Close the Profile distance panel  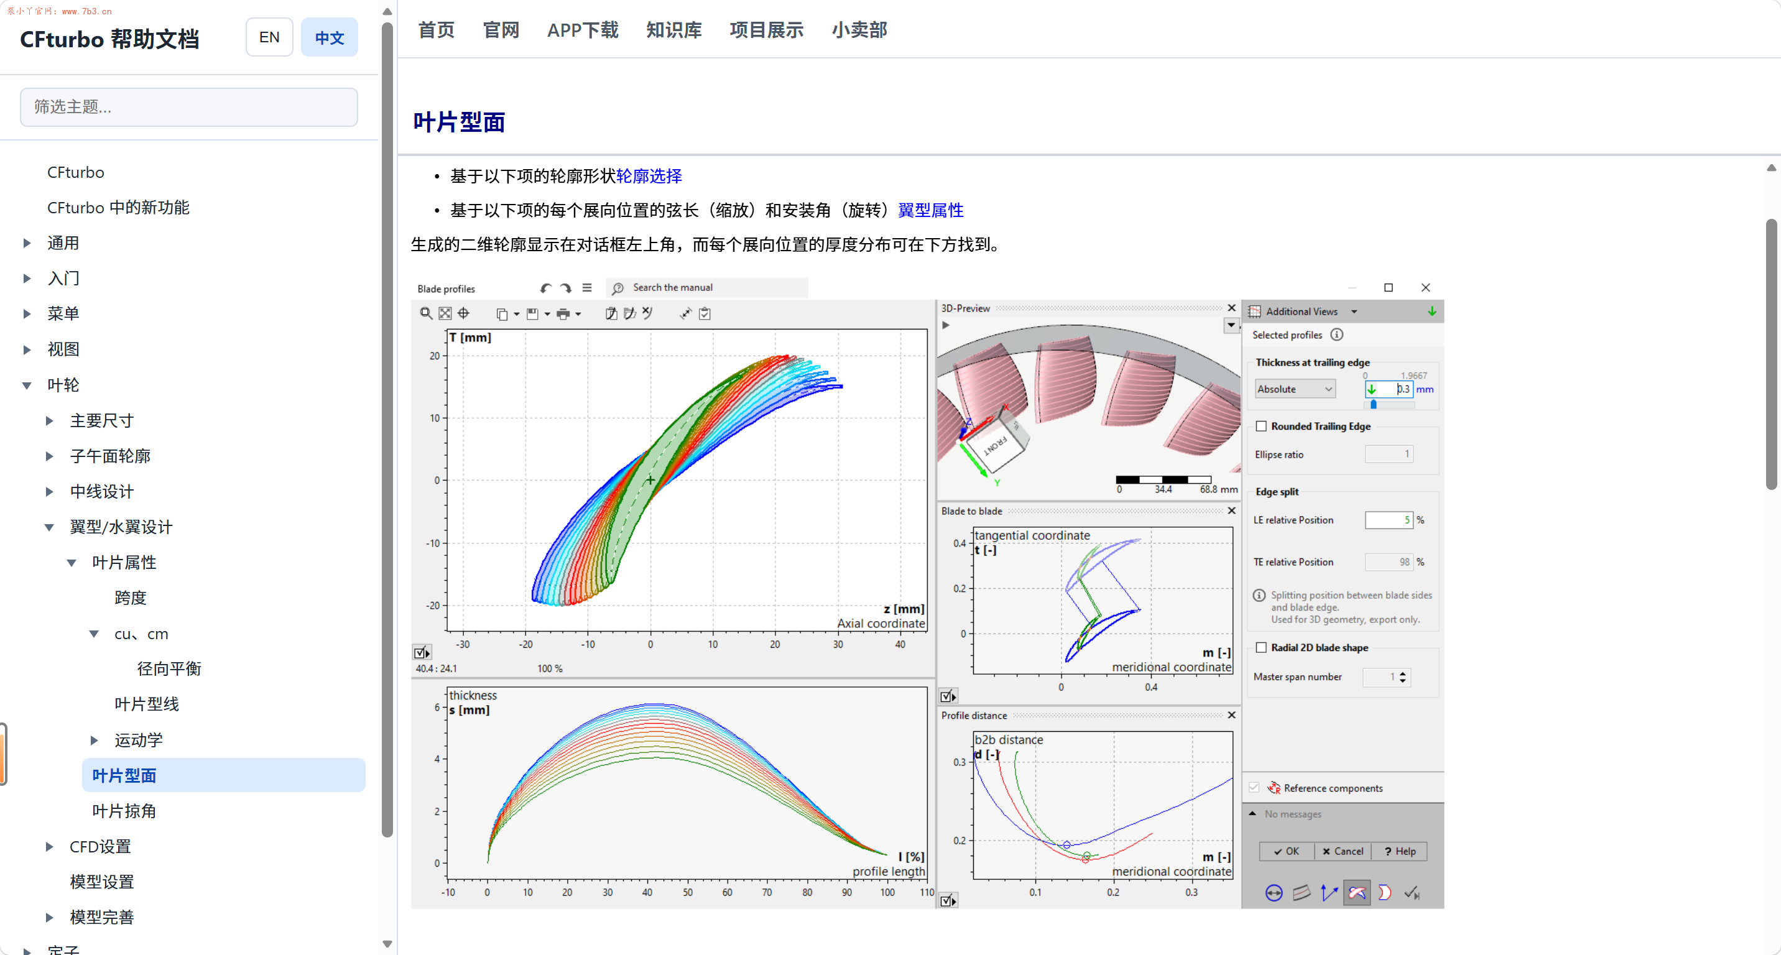1231,714
